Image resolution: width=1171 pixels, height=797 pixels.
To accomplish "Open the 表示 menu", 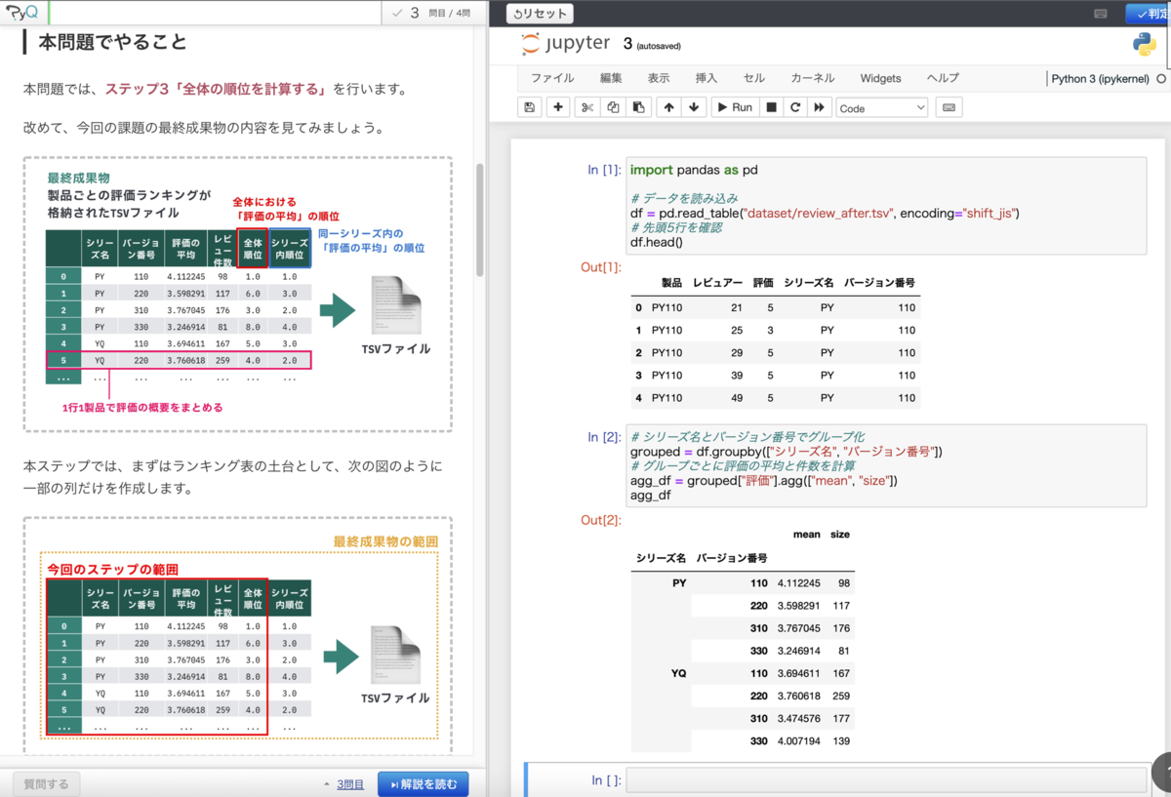I will coord(659,78).
